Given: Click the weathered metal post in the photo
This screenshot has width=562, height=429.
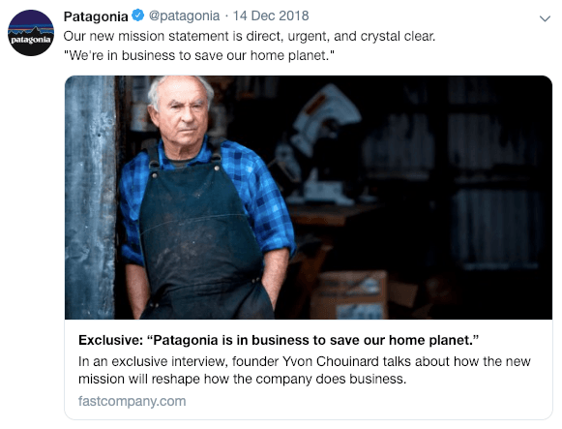Looking at the screenshot, I should click(x=90, y=198).
